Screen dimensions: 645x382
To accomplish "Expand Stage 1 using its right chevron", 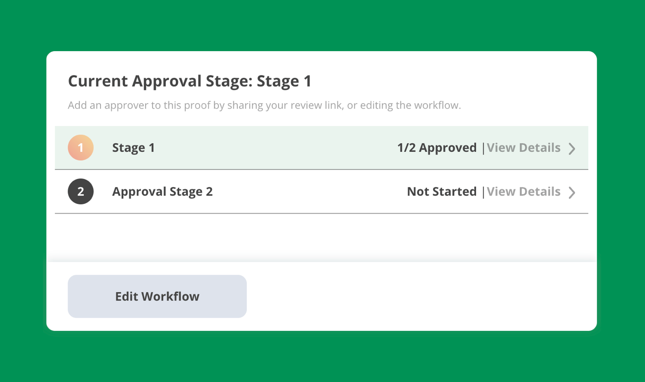I will tap(572, 148).
